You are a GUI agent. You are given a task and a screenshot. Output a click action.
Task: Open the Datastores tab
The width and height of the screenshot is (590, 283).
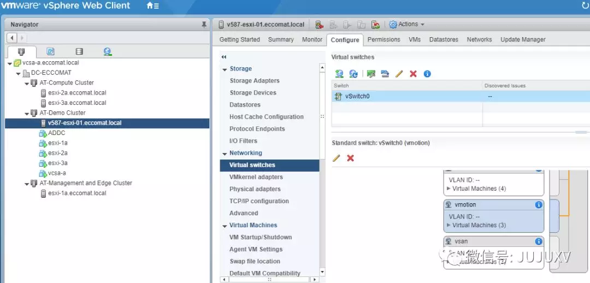click(444, 39)
